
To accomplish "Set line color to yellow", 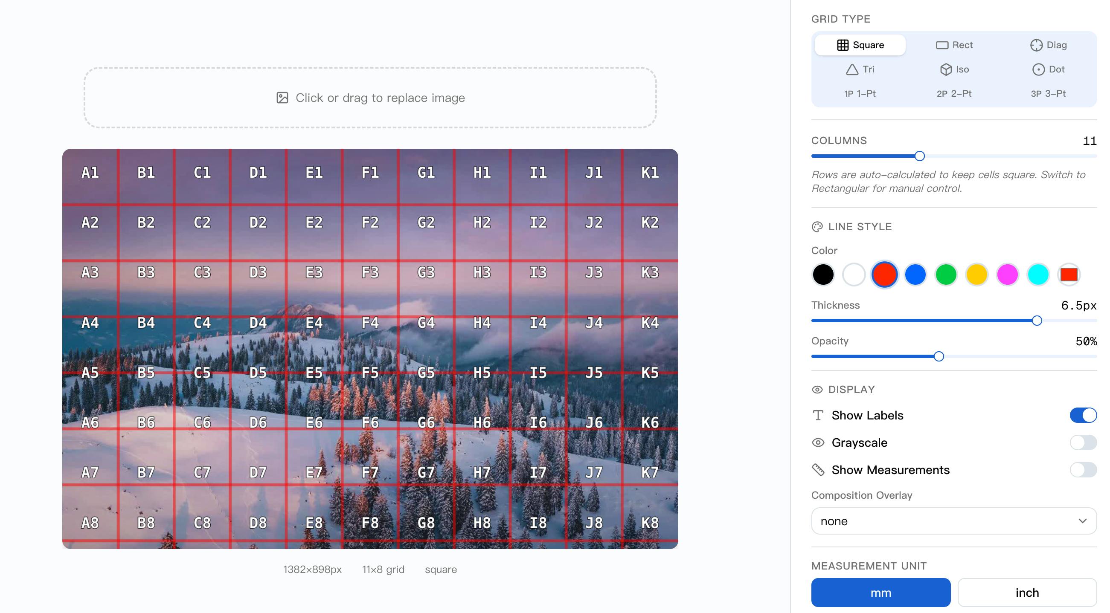I will pyautogui.click(x=976, y=275).
